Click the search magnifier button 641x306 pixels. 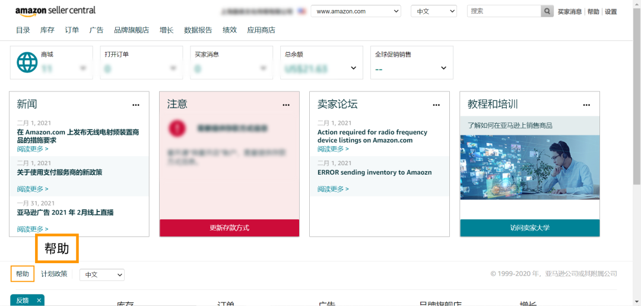click(547, 11)
